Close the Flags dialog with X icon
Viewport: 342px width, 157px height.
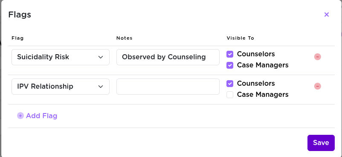326,15
